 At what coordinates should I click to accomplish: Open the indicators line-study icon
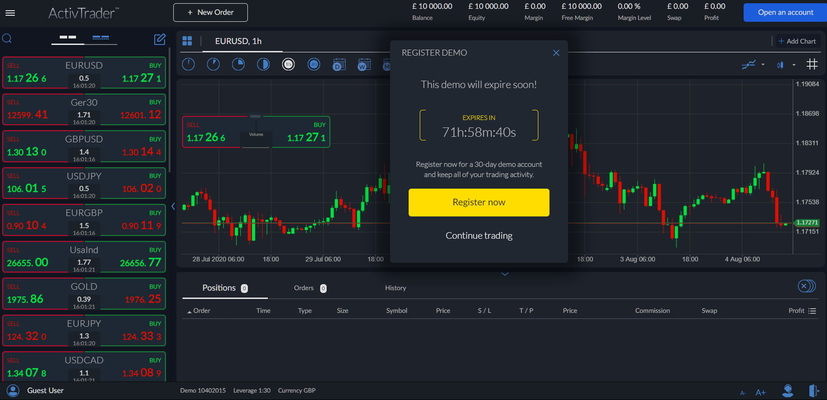pos(749,65)
